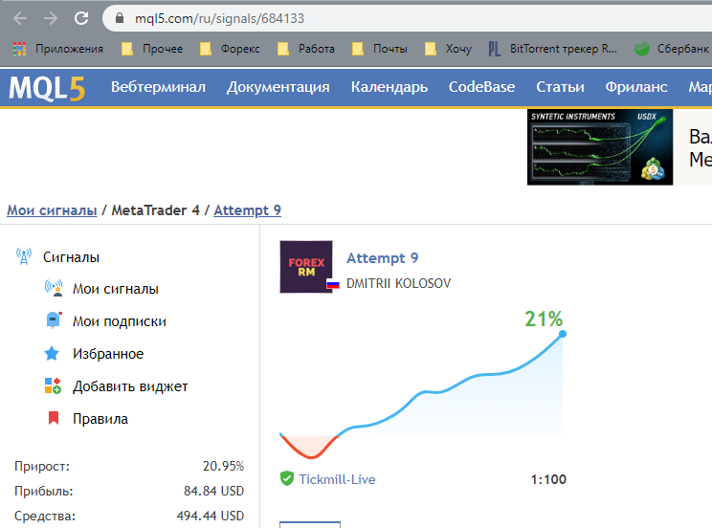The height and width of the screenshot is (528, 712).
Task: Open the Tickmill-Live broker link
Action: [337, 479]
